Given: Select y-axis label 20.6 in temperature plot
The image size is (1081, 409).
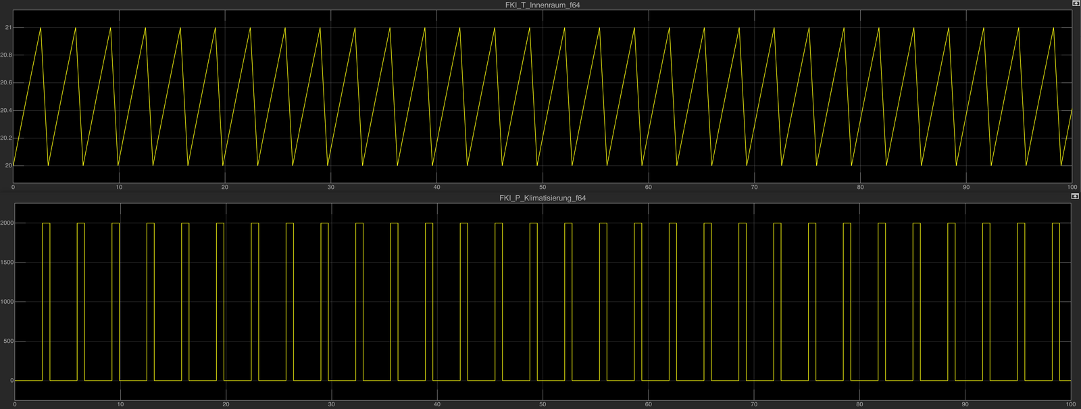Looking at the screenshot, I should [x=6, y=83].
